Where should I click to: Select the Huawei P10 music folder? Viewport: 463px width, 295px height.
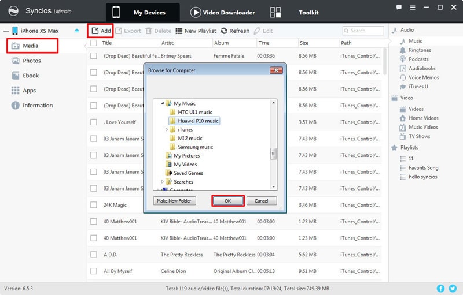point(194,121)
